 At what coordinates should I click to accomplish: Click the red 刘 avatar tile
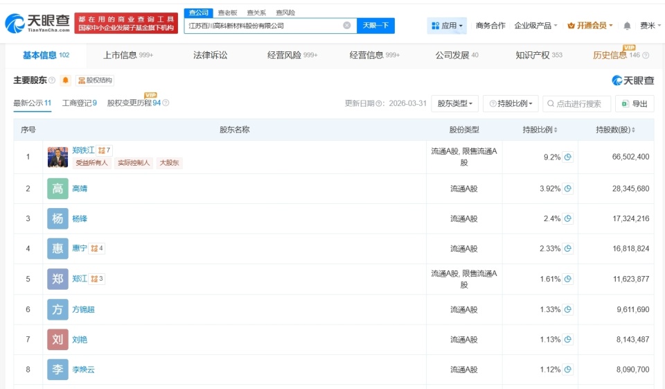click(57, 339)
